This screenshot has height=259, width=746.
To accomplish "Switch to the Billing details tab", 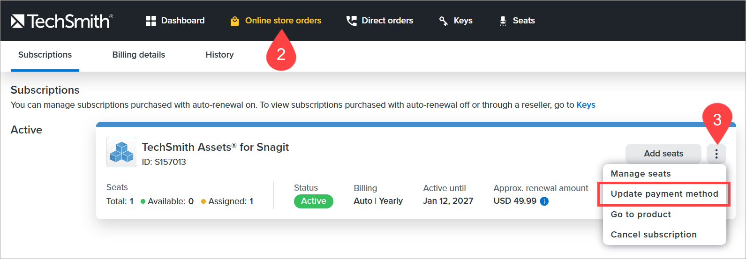I will [x=139, y=55].
